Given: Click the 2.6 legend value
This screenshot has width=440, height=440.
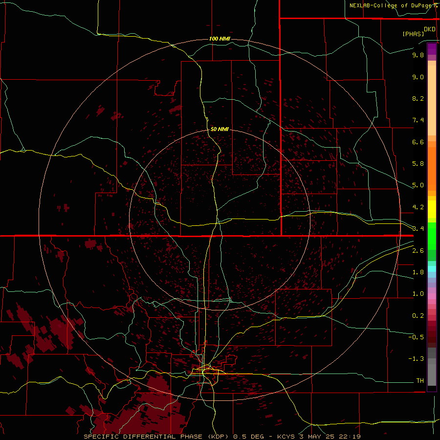Looking at the screenshot, I should coord(418,251).
